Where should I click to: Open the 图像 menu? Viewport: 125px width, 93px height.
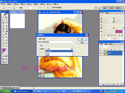pos(16,4)
